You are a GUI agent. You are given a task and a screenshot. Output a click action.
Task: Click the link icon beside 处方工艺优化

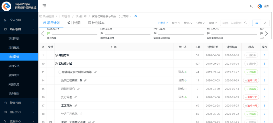pyautogui.click(x=81, y=114)
